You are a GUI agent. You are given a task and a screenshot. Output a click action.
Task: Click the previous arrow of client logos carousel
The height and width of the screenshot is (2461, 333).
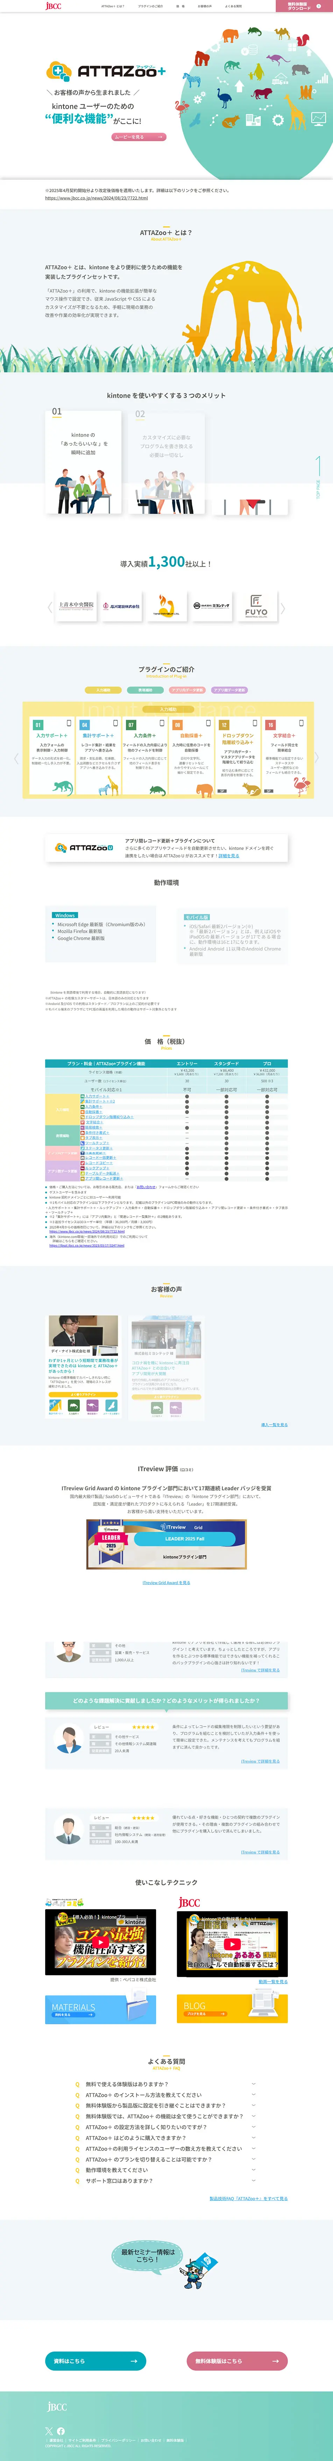pyautogui.click(x=50, y=607)
